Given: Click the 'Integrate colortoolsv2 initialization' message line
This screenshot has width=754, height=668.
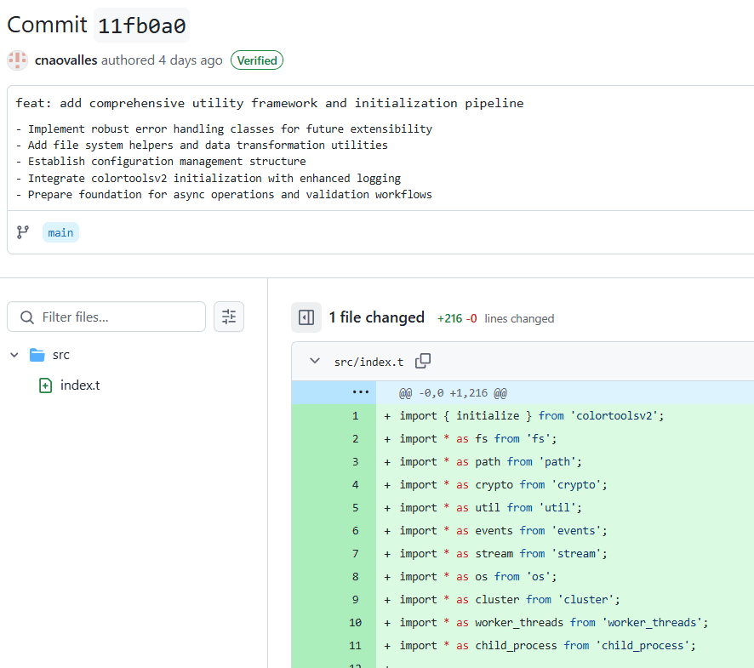Looking at the screenshot, I should pyautogui.click(x=208, y=179).
